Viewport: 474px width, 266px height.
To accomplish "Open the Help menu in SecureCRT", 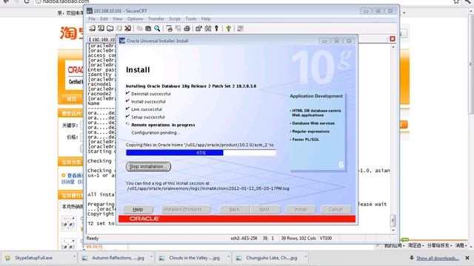I will [x=206, y=18].
